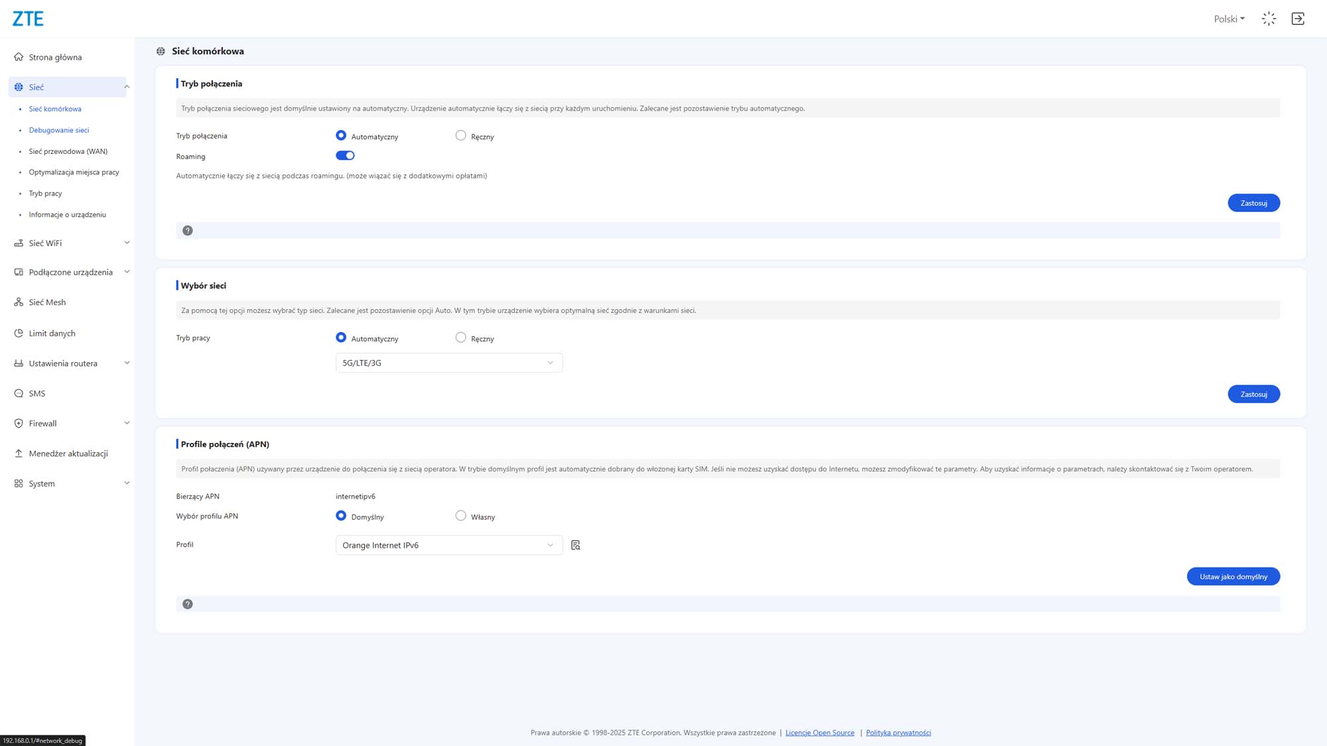Open the Orange Internet IPv6 profile dropdown

[x=449, y=545]
